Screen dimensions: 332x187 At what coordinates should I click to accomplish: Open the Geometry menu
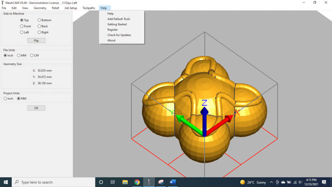pyautogui.click(x=40, y=8)
